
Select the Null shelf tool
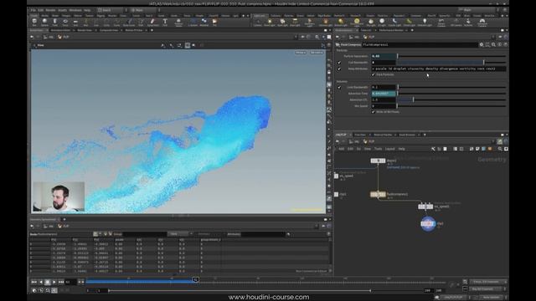pos(85,23)
